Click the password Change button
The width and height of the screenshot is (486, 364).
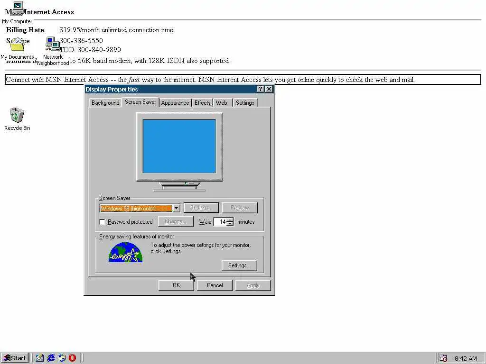176,222
